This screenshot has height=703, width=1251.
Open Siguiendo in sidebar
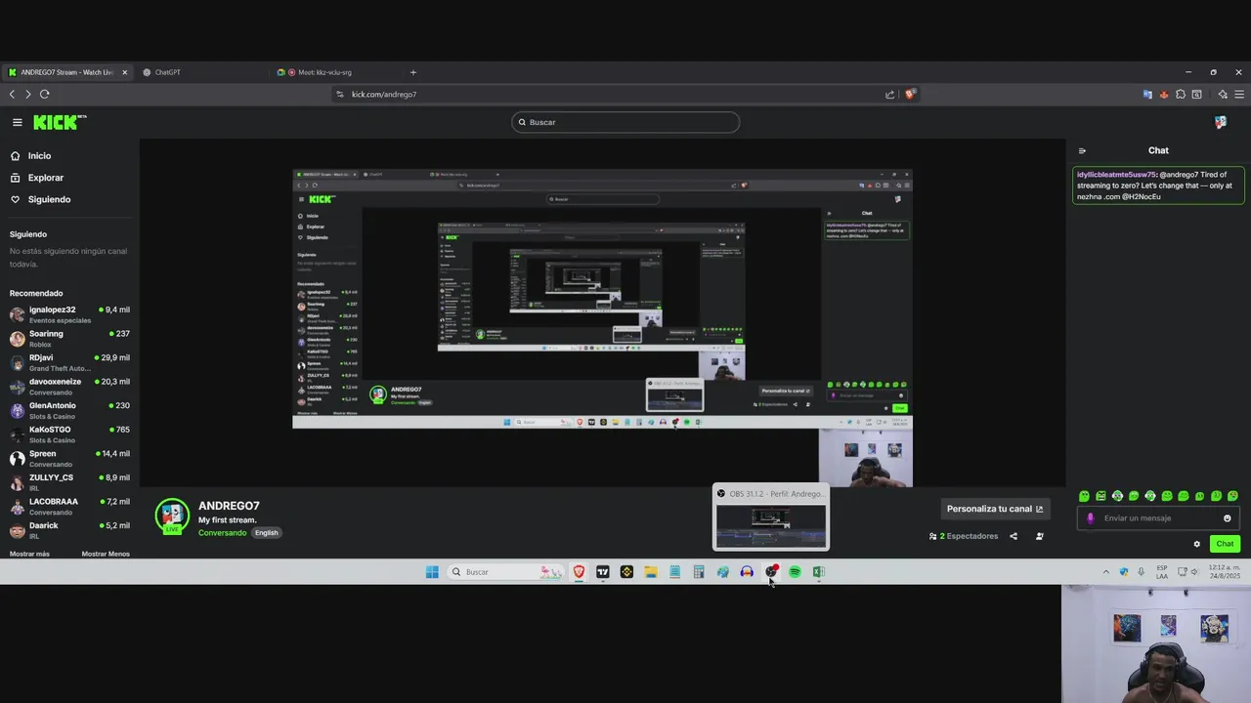[49, 199]
